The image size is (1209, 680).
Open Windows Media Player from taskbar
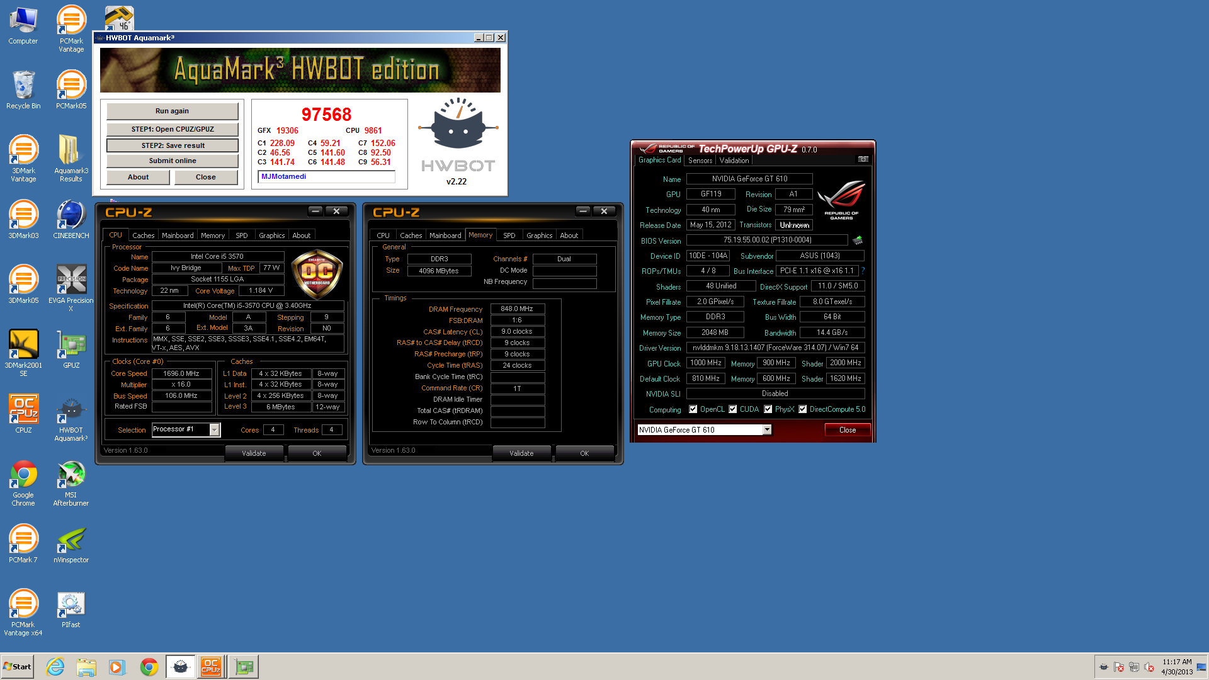coord(117,667)
